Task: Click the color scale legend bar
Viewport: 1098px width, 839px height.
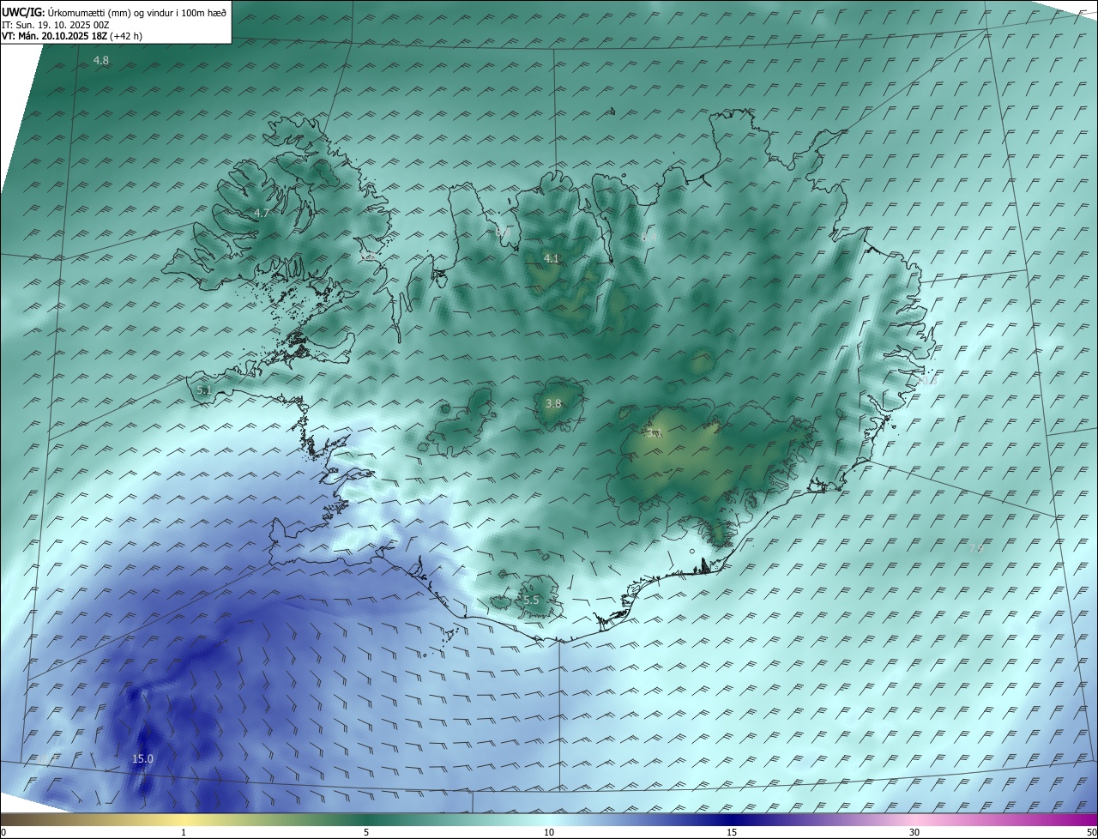Action: click(549, 819)
